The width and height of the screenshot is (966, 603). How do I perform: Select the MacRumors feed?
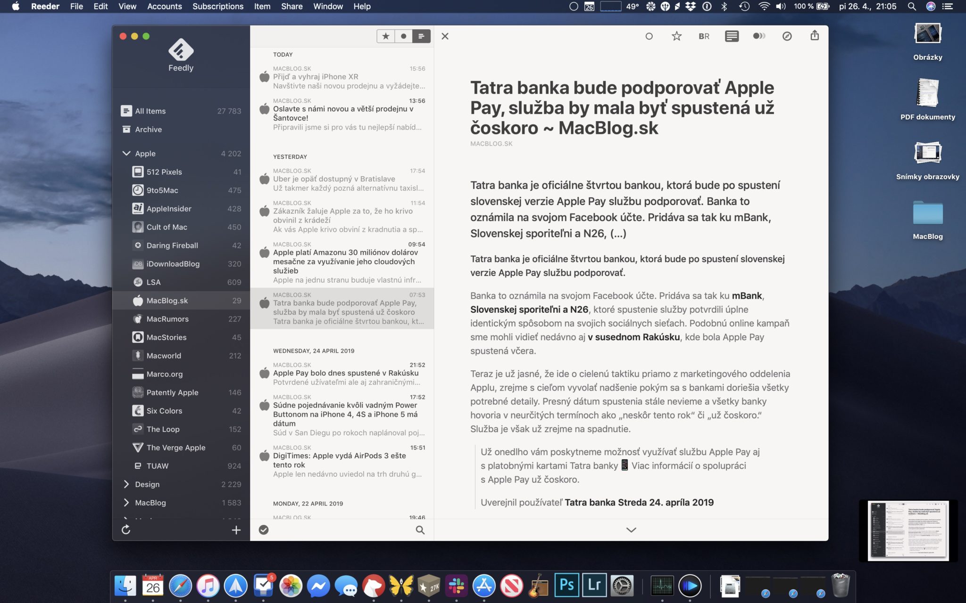181,318
